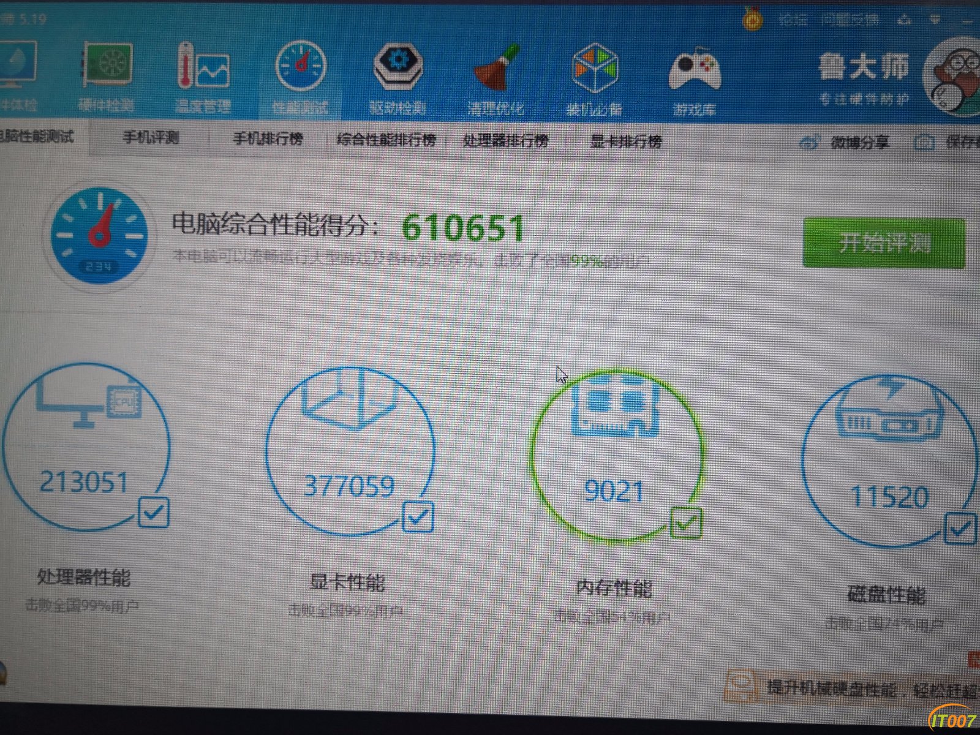Click the 处理器性能 label

pyautogui.click(x=84, y=577)
